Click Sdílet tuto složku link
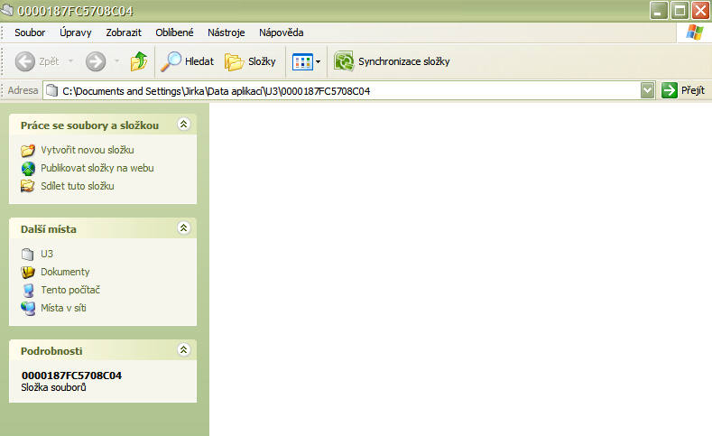Viewport: 712px width, 436px height. [x=78, y=186]
